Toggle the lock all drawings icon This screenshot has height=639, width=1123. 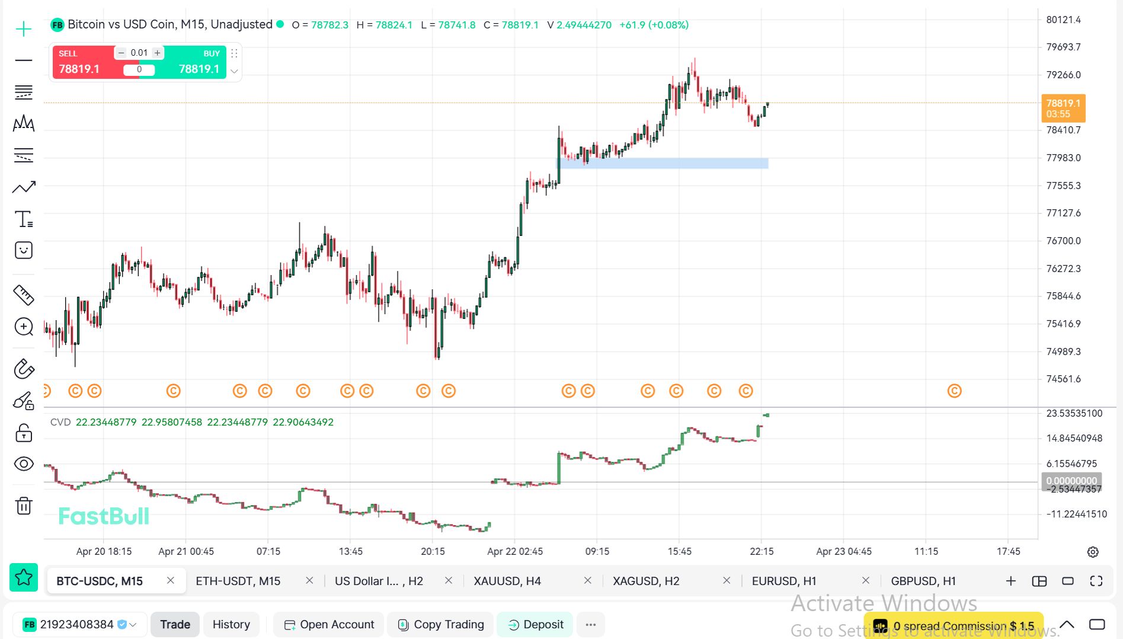click(24, 433)
